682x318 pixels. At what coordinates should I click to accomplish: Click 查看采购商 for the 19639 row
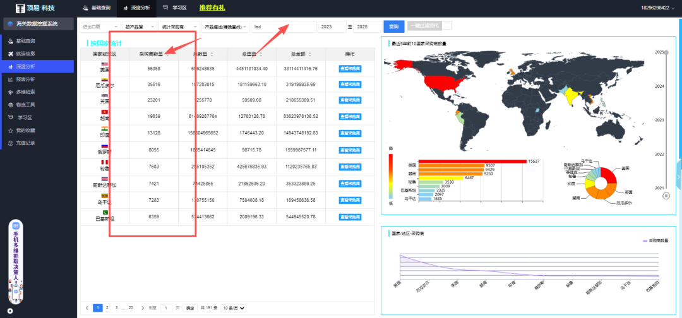(x=350, y=117)
